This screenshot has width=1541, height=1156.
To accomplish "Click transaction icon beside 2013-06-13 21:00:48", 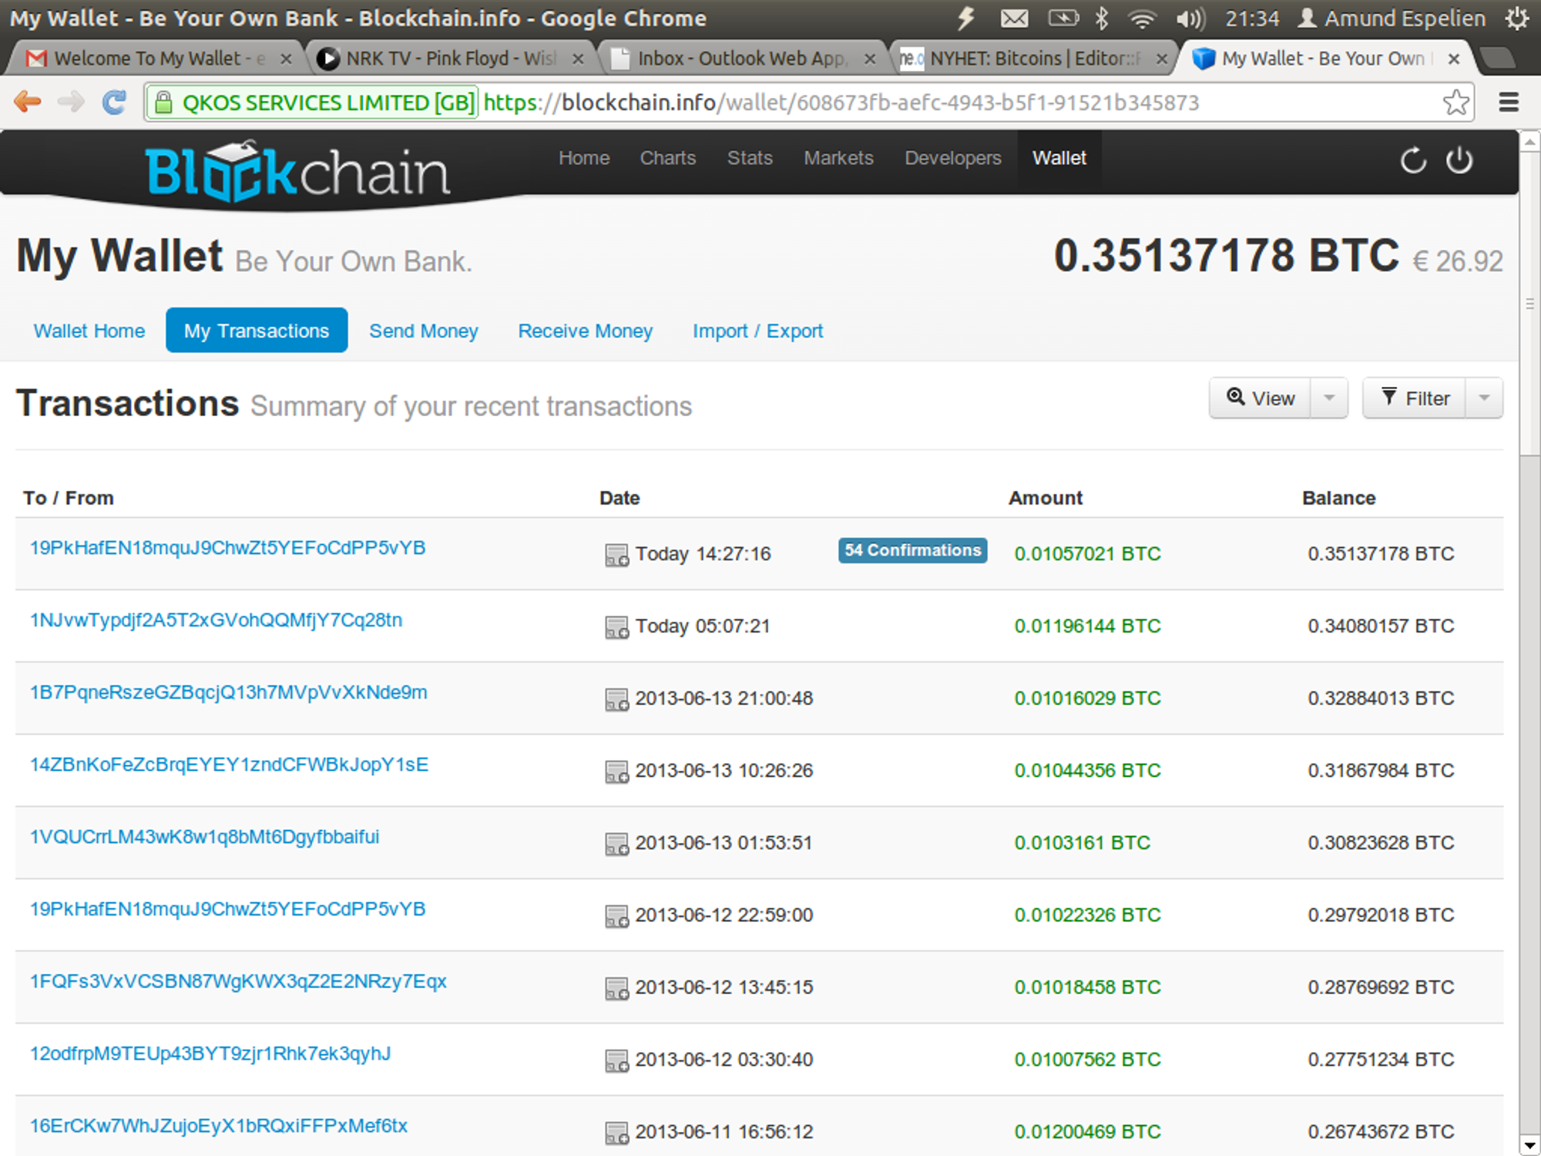I will coord(616,700).
